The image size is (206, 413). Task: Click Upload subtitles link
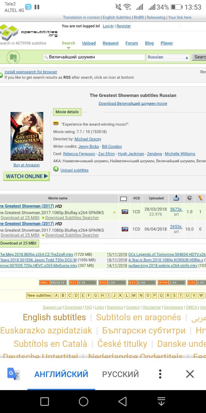(74, 170)
